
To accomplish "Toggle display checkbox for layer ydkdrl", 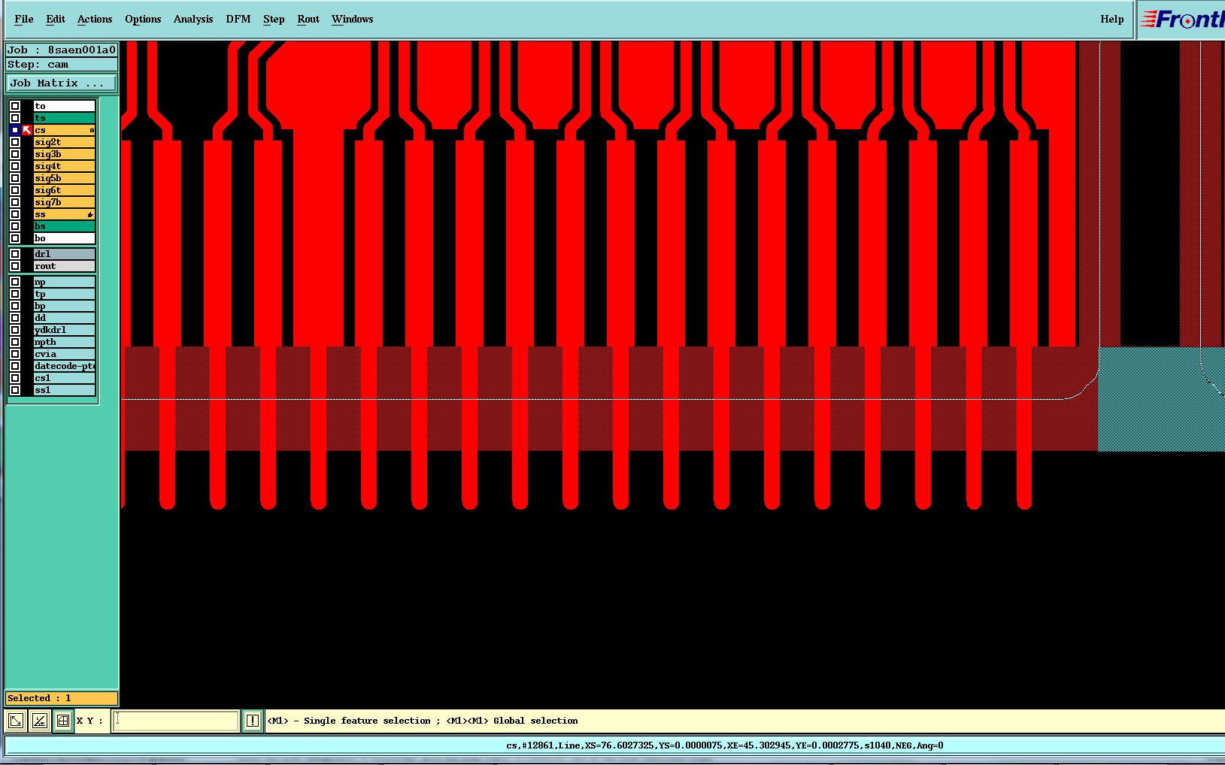I will click(x=14, y=330).
